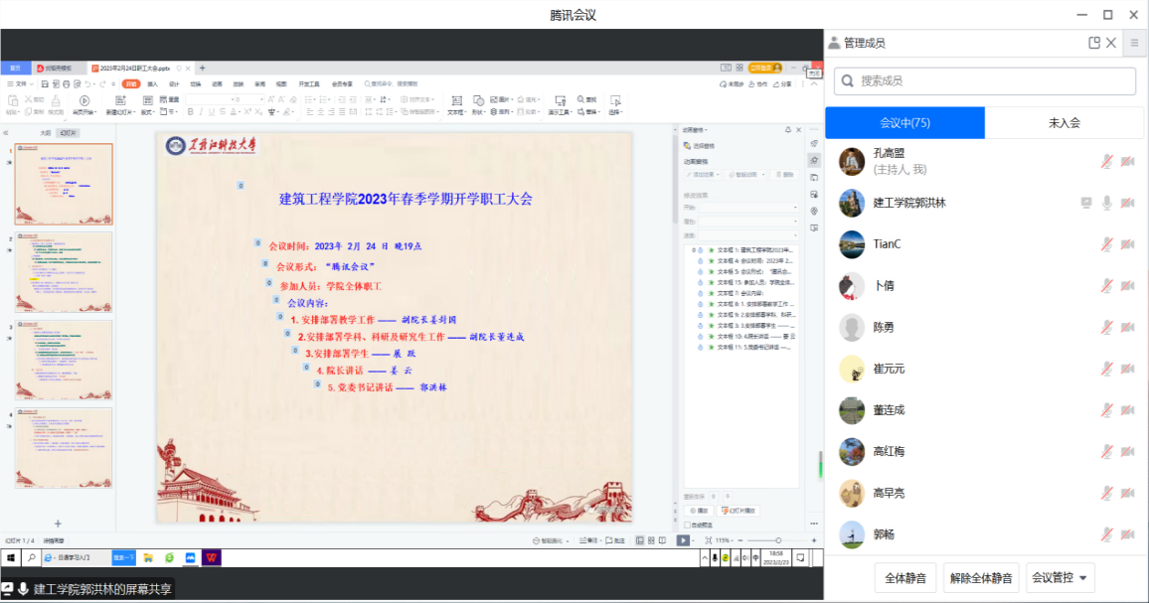The width and height of the screenshot is (1149, 603).
Task: Click 陈勇's camera icon
Action: 1127,328
